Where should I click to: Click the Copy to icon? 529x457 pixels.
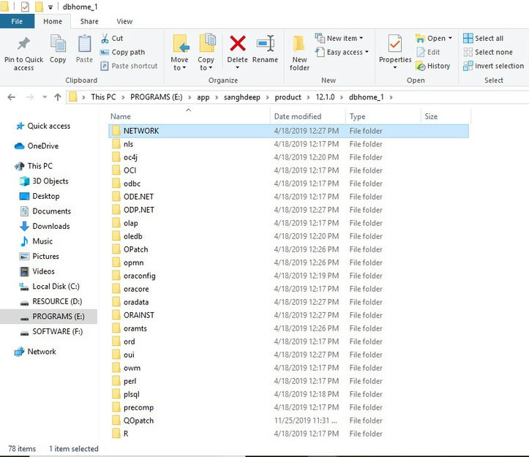point(207,43)
